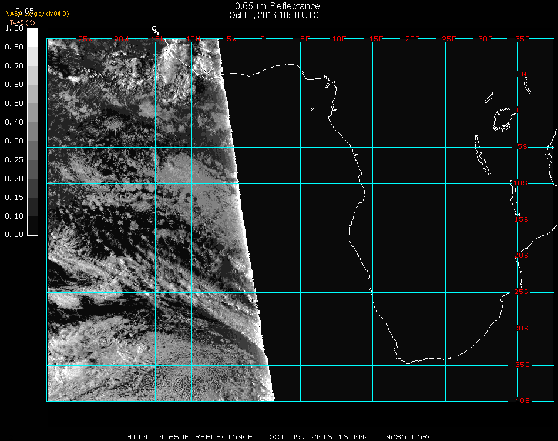Click the 30S latitude label
Image resolution: width=558 pixels, height=441 pixels.
pyautogui.click(x=522, y=329)
